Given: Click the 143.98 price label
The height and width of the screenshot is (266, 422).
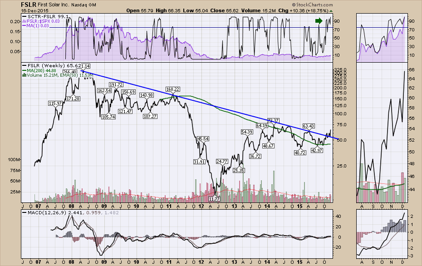Looking at the screenshot, I should pos(147,95).
